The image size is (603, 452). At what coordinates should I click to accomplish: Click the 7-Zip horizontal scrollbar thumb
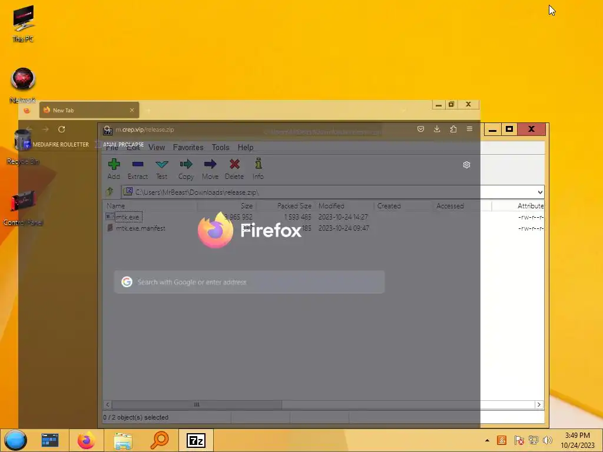197,404
